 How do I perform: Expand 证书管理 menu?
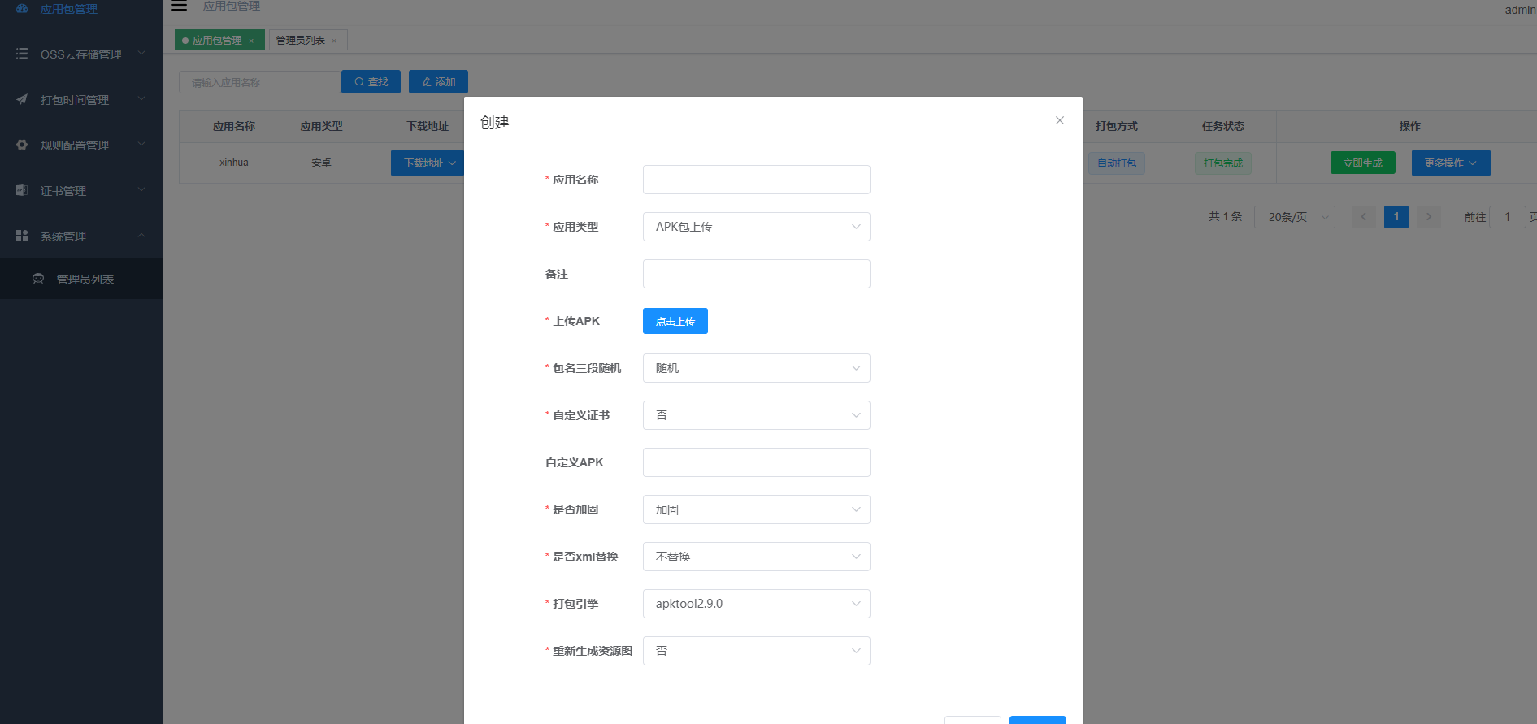(x=141, y=190)
